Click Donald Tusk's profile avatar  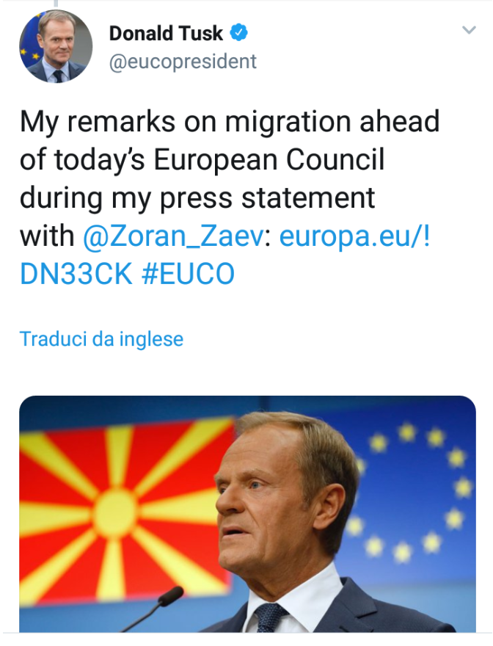[56, 46]
